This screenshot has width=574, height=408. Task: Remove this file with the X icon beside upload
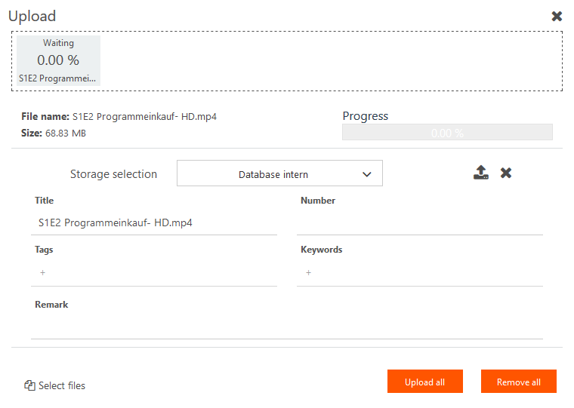click(506, 173)
